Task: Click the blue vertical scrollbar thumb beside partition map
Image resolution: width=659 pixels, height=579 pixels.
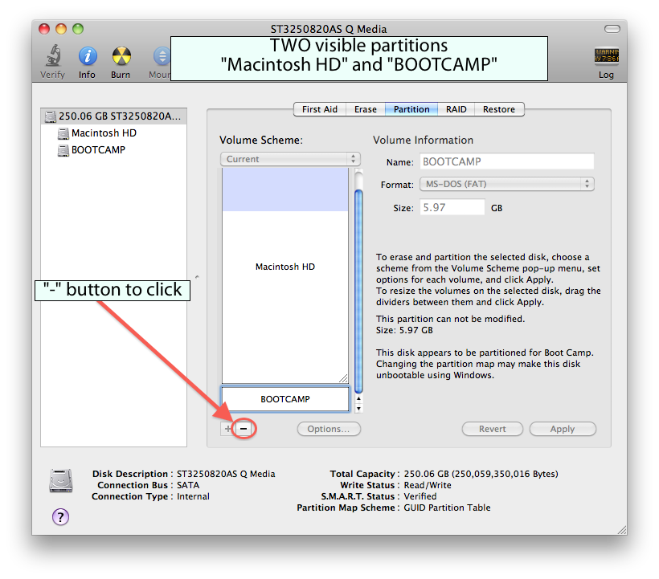Action: coord(358,291)
